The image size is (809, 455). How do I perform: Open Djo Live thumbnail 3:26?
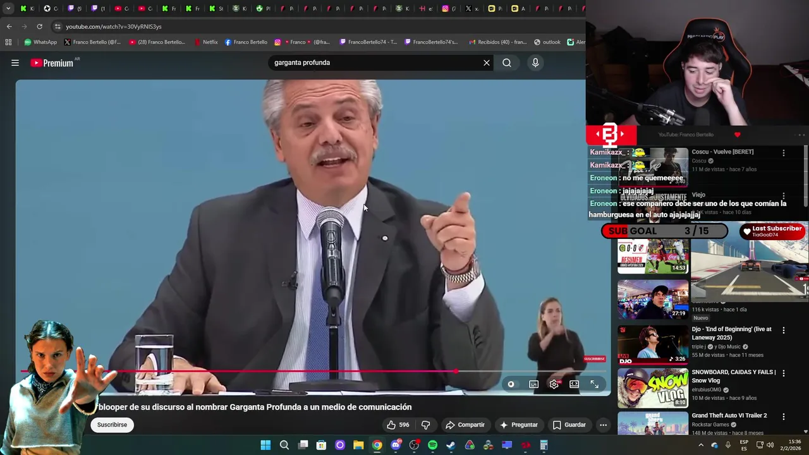tap(653, 345)
